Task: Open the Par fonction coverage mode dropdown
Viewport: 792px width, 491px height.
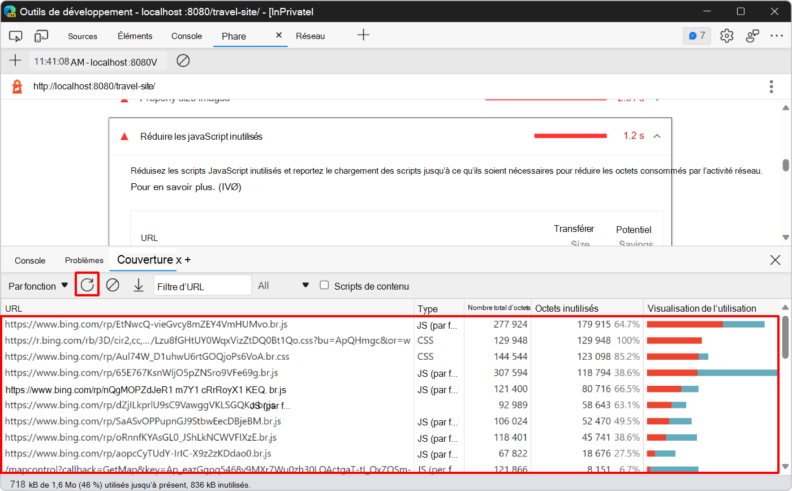Action: [x=37, y=286]
